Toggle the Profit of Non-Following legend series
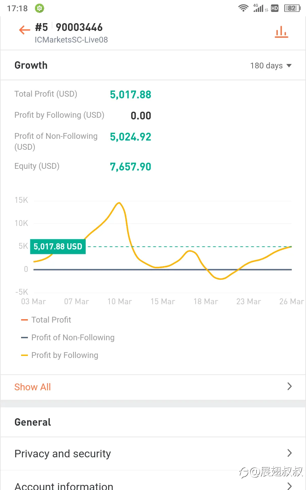Image resolution: width=306 pixels, height=490 pixels. tap(68, 338)
